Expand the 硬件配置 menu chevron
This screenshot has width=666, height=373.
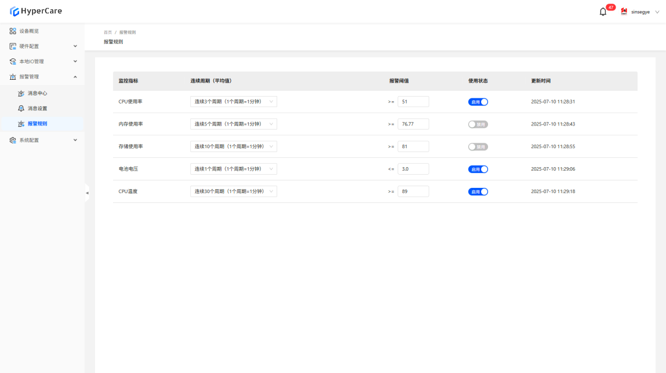[75, 46]
